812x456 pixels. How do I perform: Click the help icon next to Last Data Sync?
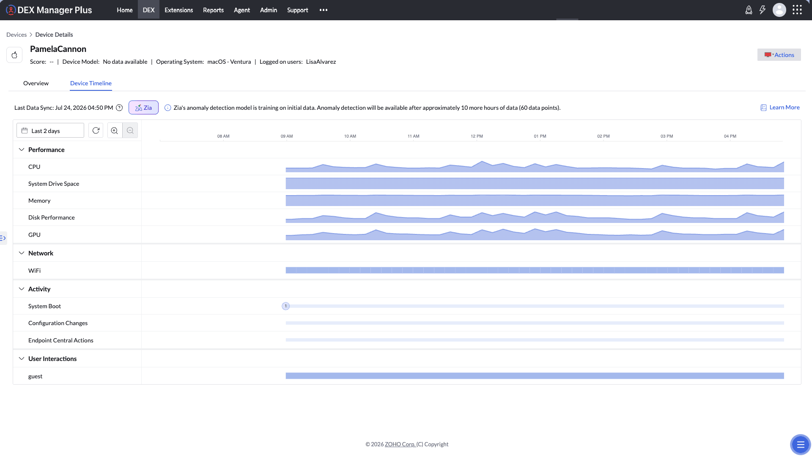click(x=119, y=108)
